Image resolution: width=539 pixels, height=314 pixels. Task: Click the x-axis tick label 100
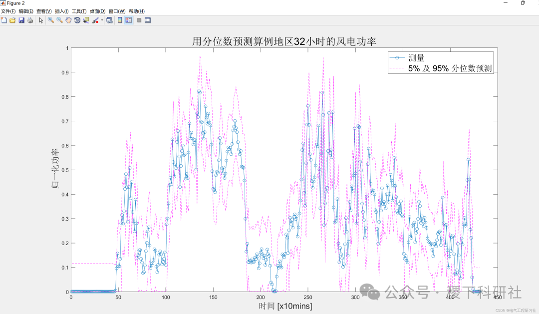(x=166, y=298)
